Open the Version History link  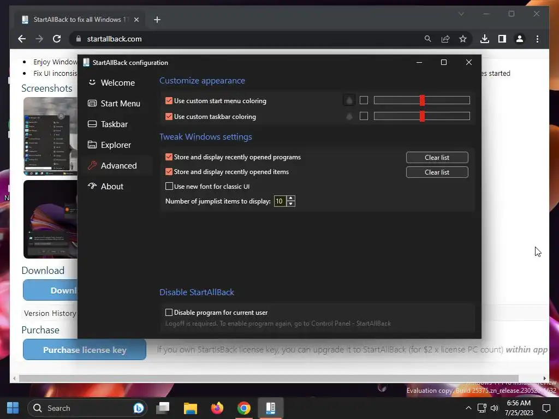pyautogui.click(x=50, y=313)
